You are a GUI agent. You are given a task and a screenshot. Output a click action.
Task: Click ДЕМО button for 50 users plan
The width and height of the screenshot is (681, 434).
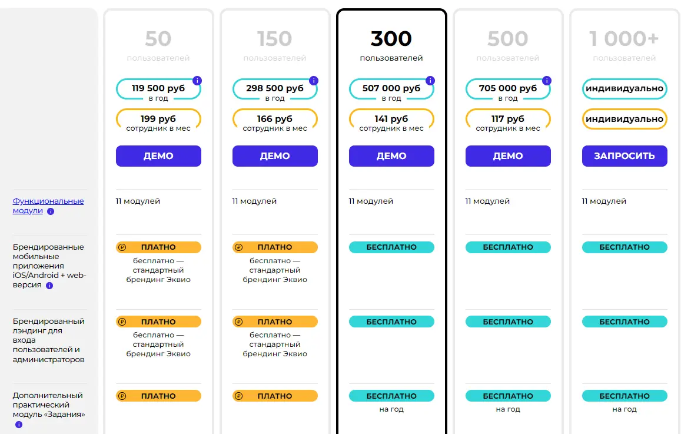coord(158,156)
